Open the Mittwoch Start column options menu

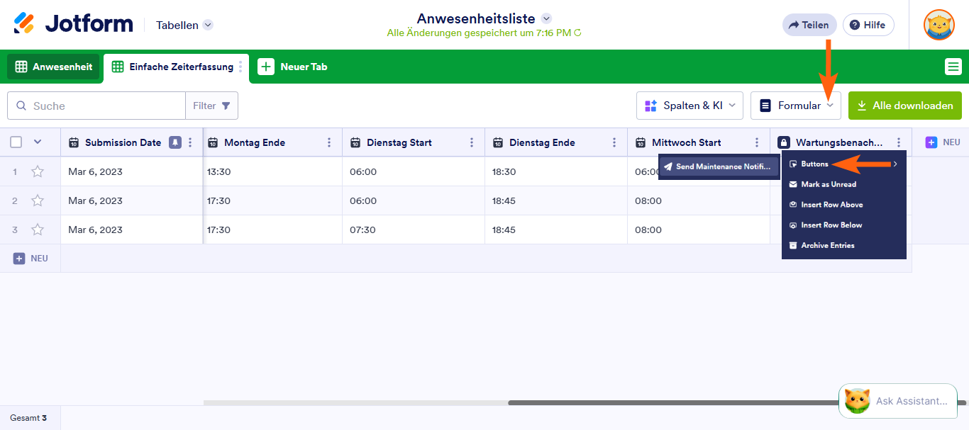pos(757,142)
